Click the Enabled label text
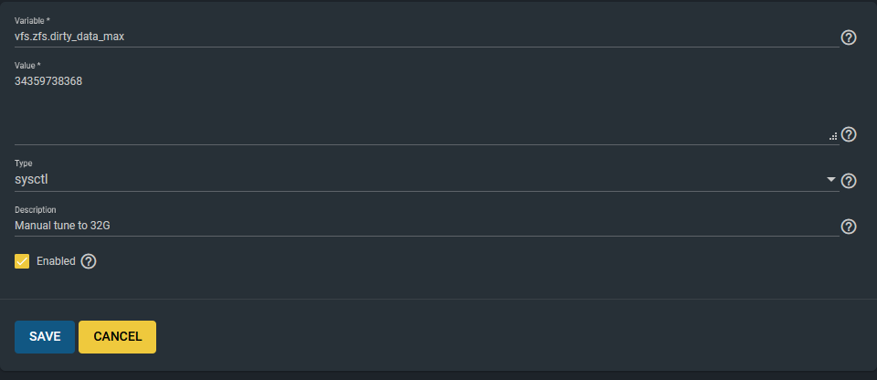The image size is (877, 380). (56, 261)
